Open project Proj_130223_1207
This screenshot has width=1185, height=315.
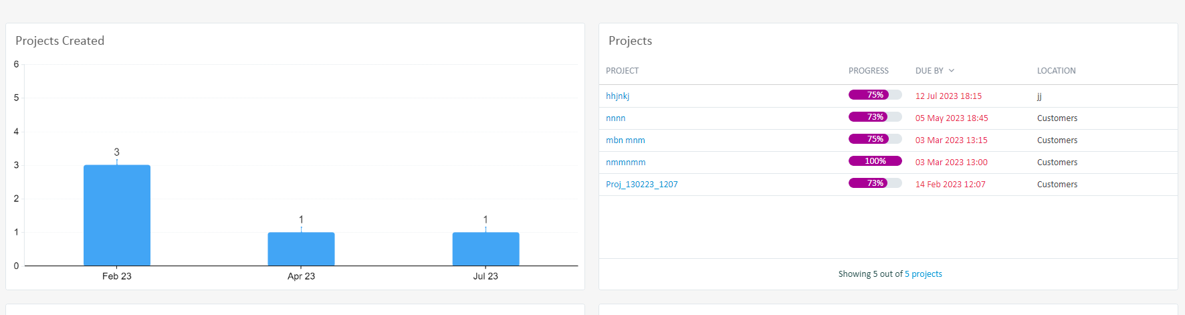(641, 184)
